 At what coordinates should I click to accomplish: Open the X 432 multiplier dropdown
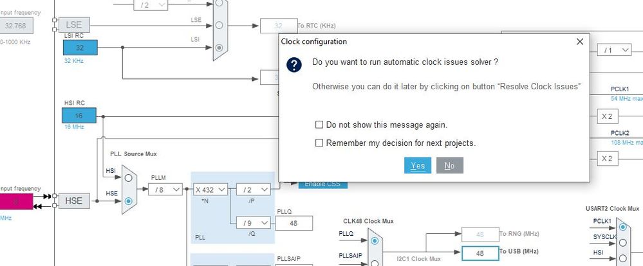coord(210,190)
